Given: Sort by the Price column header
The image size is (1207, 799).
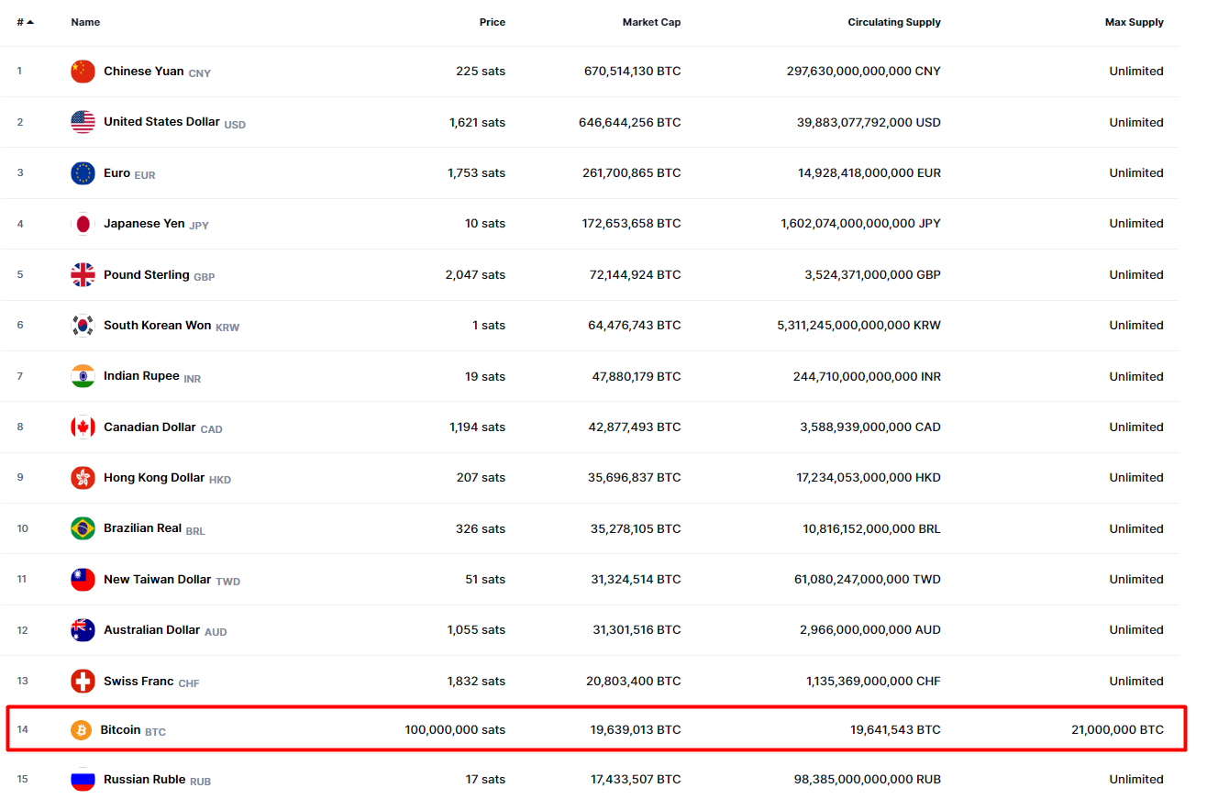Looking at the screenshot, I should 493,22.
